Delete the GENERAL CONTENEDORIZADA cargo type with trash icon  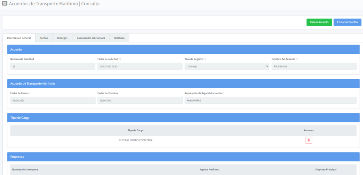pyautogui.click(x=309, y=140)
